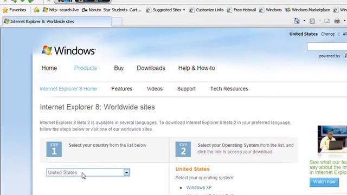
Task: Click the RSS feeds icon
Action: point(312,21)
